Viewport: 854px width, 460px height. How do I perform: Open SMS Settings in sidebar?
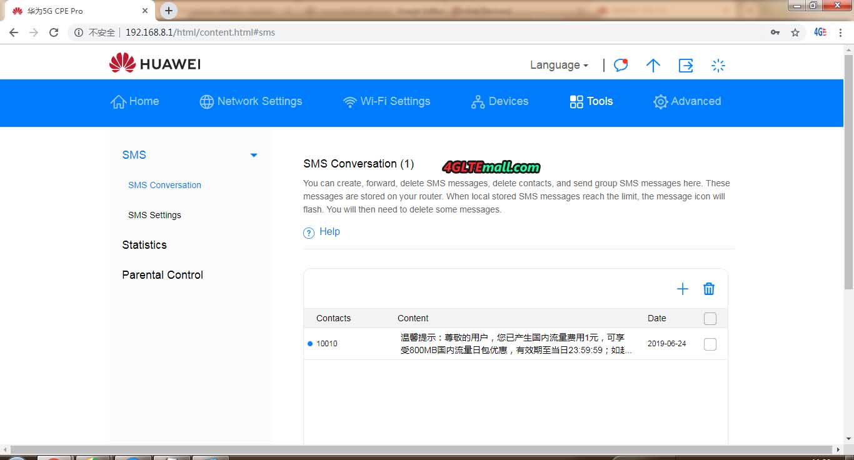[154, 215]
